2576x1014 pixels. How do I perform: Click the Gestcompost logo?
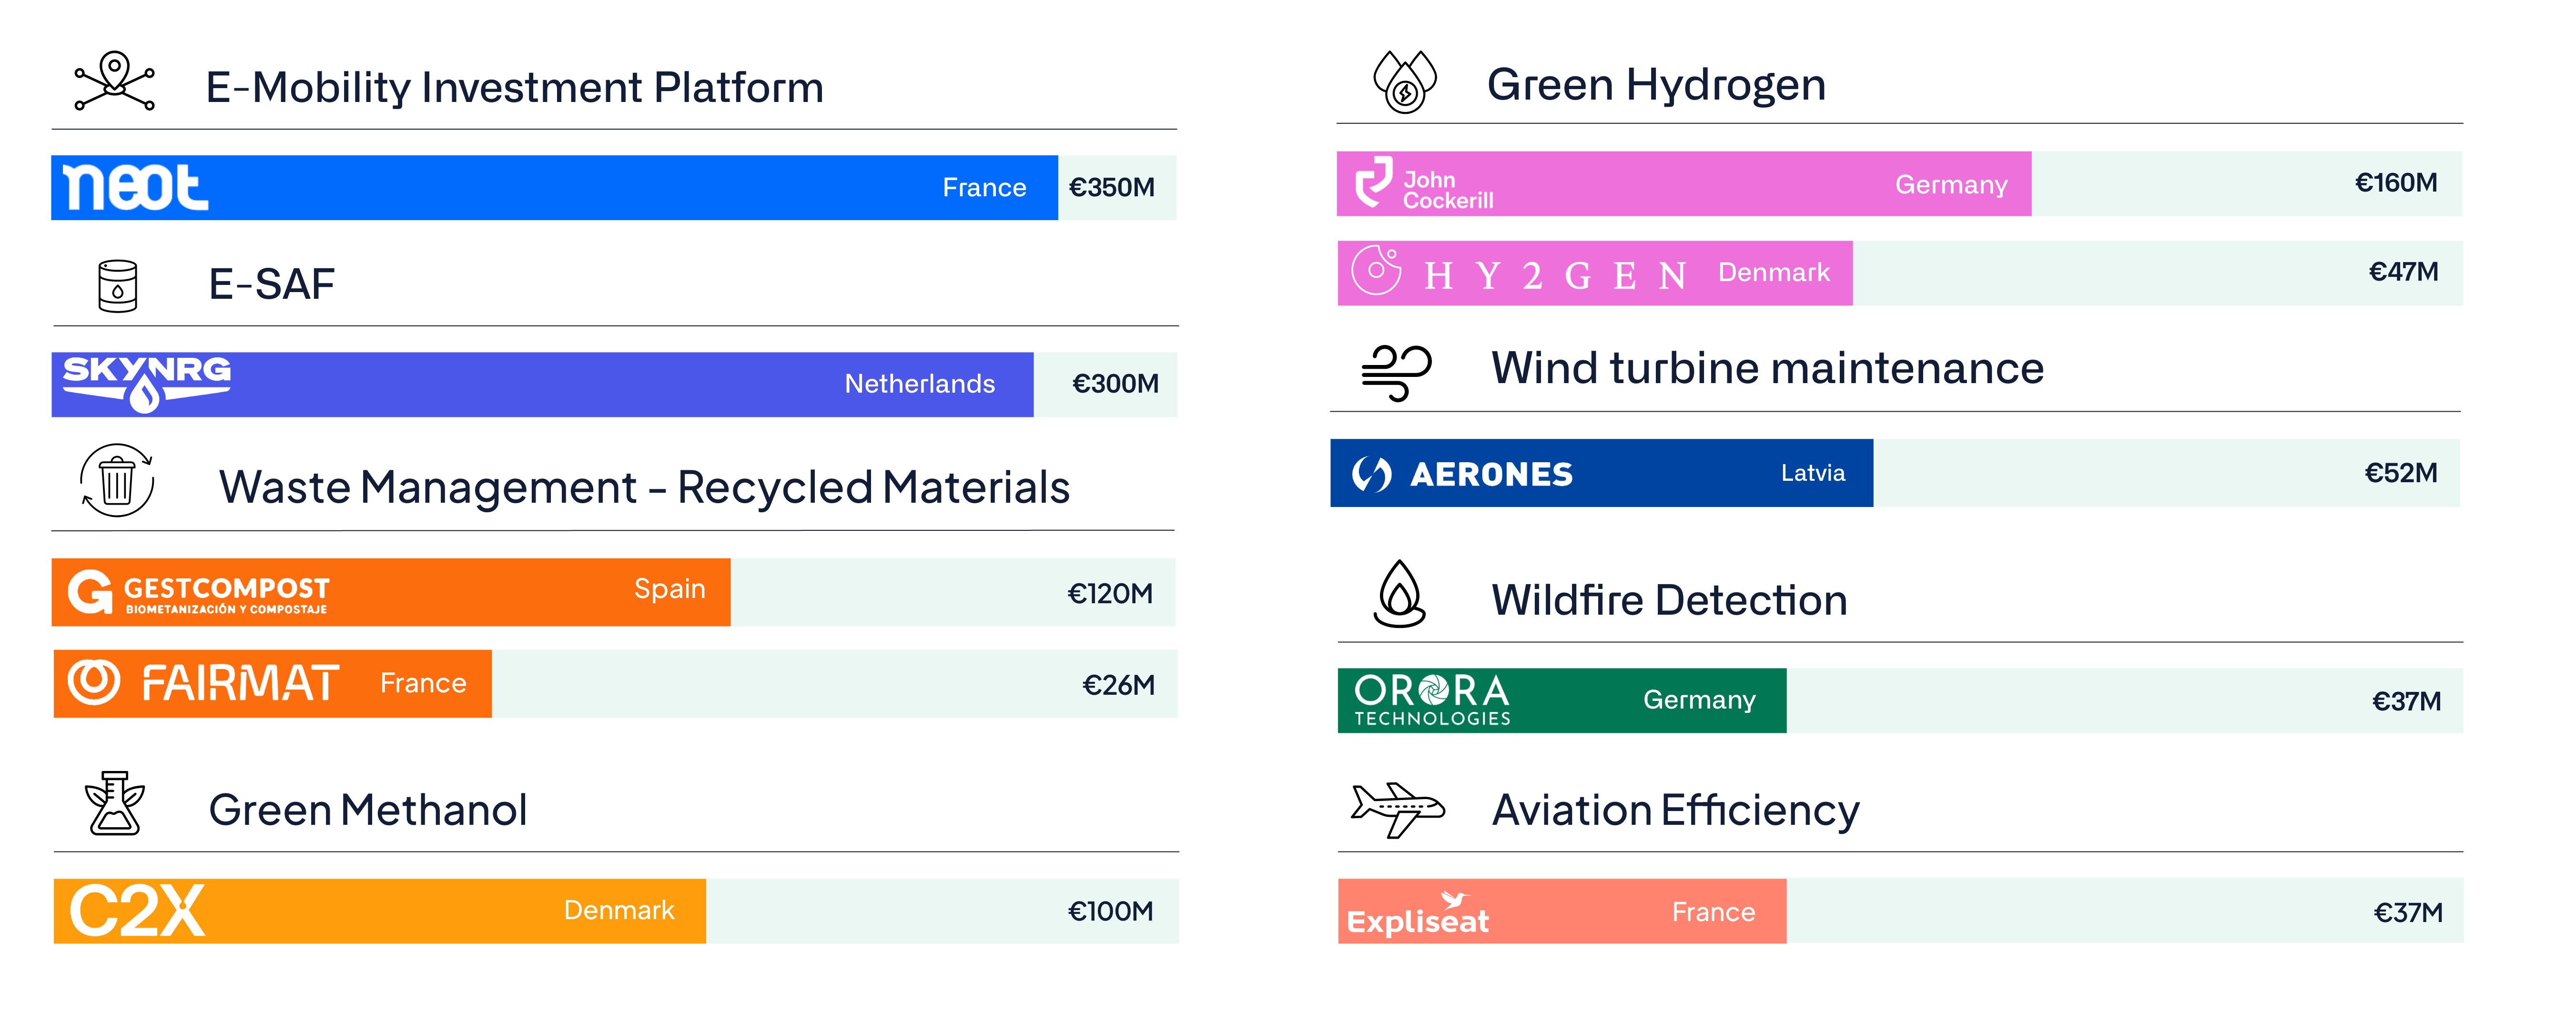pyautogui.click(x=198, y=593)
